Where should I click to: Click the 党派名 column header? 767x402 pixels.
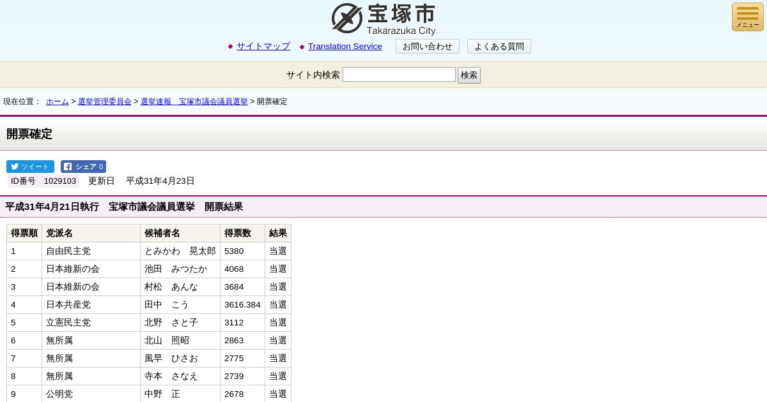91,234
